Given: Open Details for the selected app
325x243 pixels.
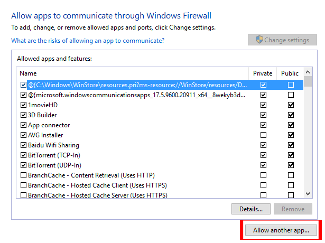Looking at the screenshot, I should (251, 209).
